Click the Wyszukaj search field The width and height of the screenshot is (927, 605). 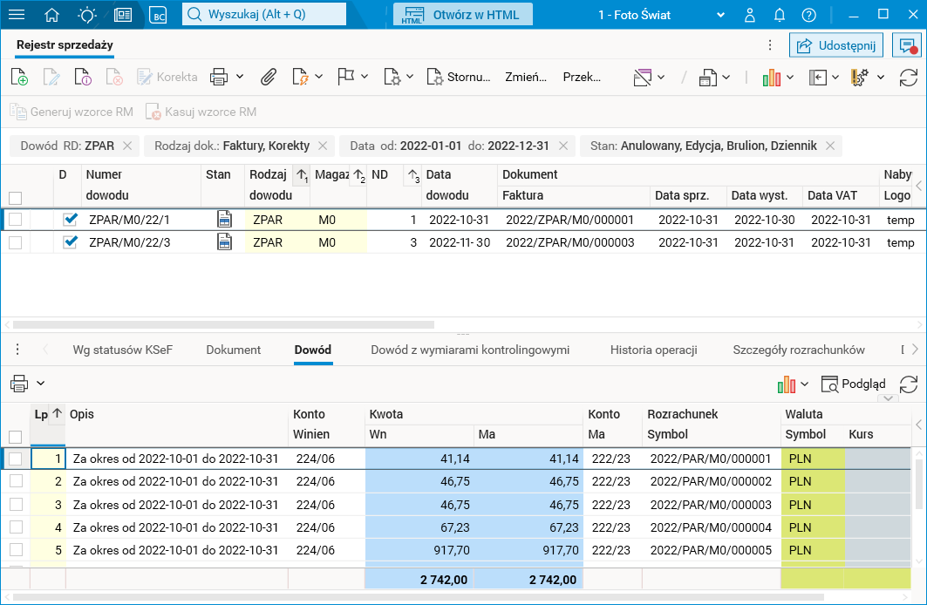[x=264, y=15]
